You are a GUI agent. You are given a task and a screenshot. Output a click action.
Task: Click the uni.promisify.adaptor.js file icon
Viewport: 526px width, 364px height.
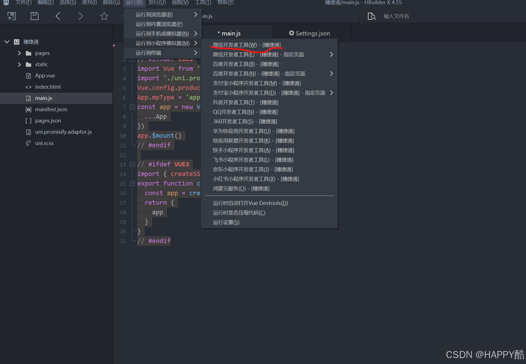click(28, 132)
